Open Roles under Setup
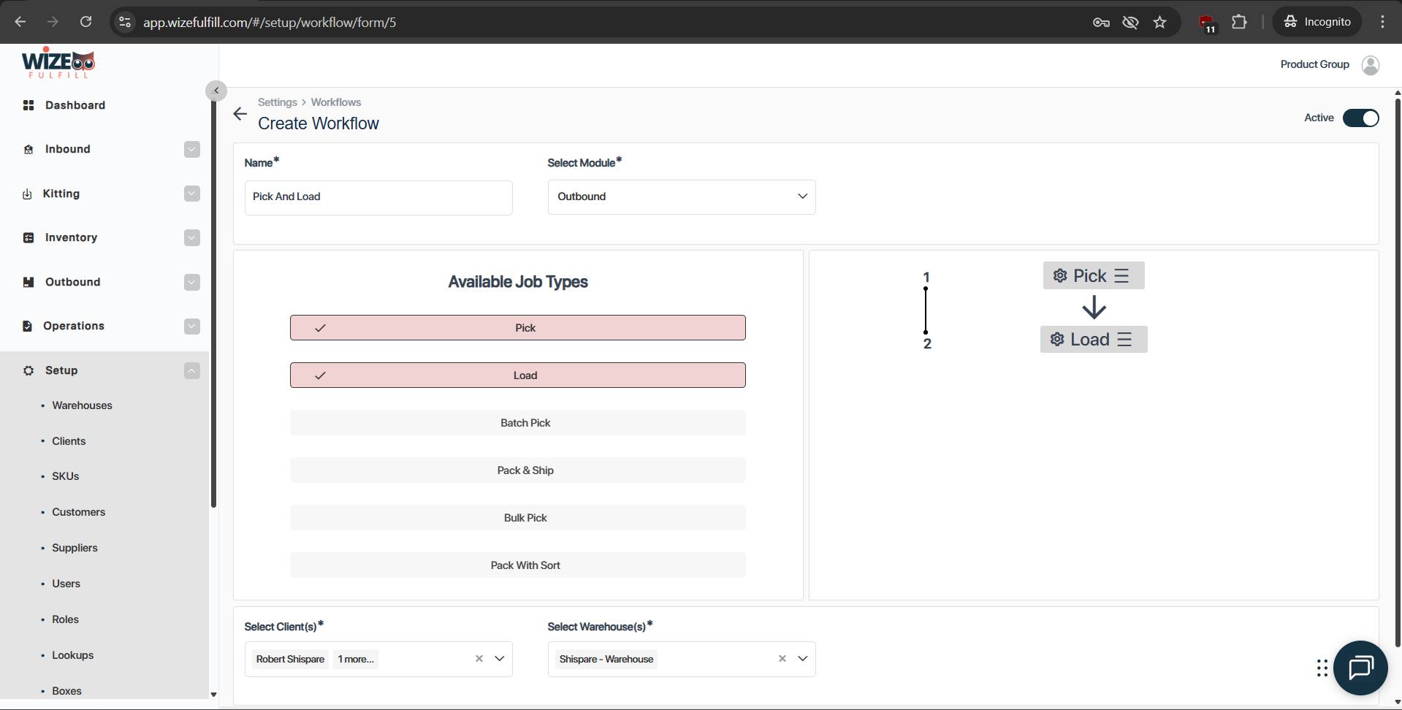The width and height of the screenshot is (1402, 710). (x=65, y=619)
